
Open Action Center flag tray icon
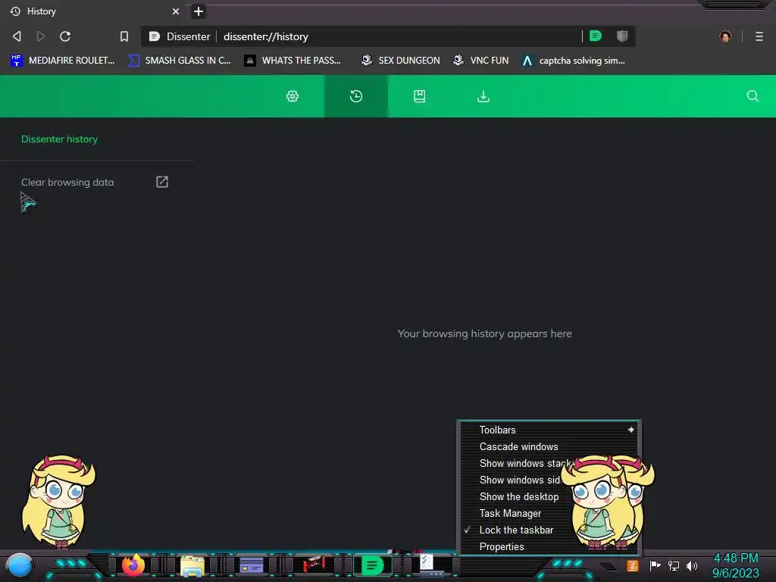[x=655, y=565]
